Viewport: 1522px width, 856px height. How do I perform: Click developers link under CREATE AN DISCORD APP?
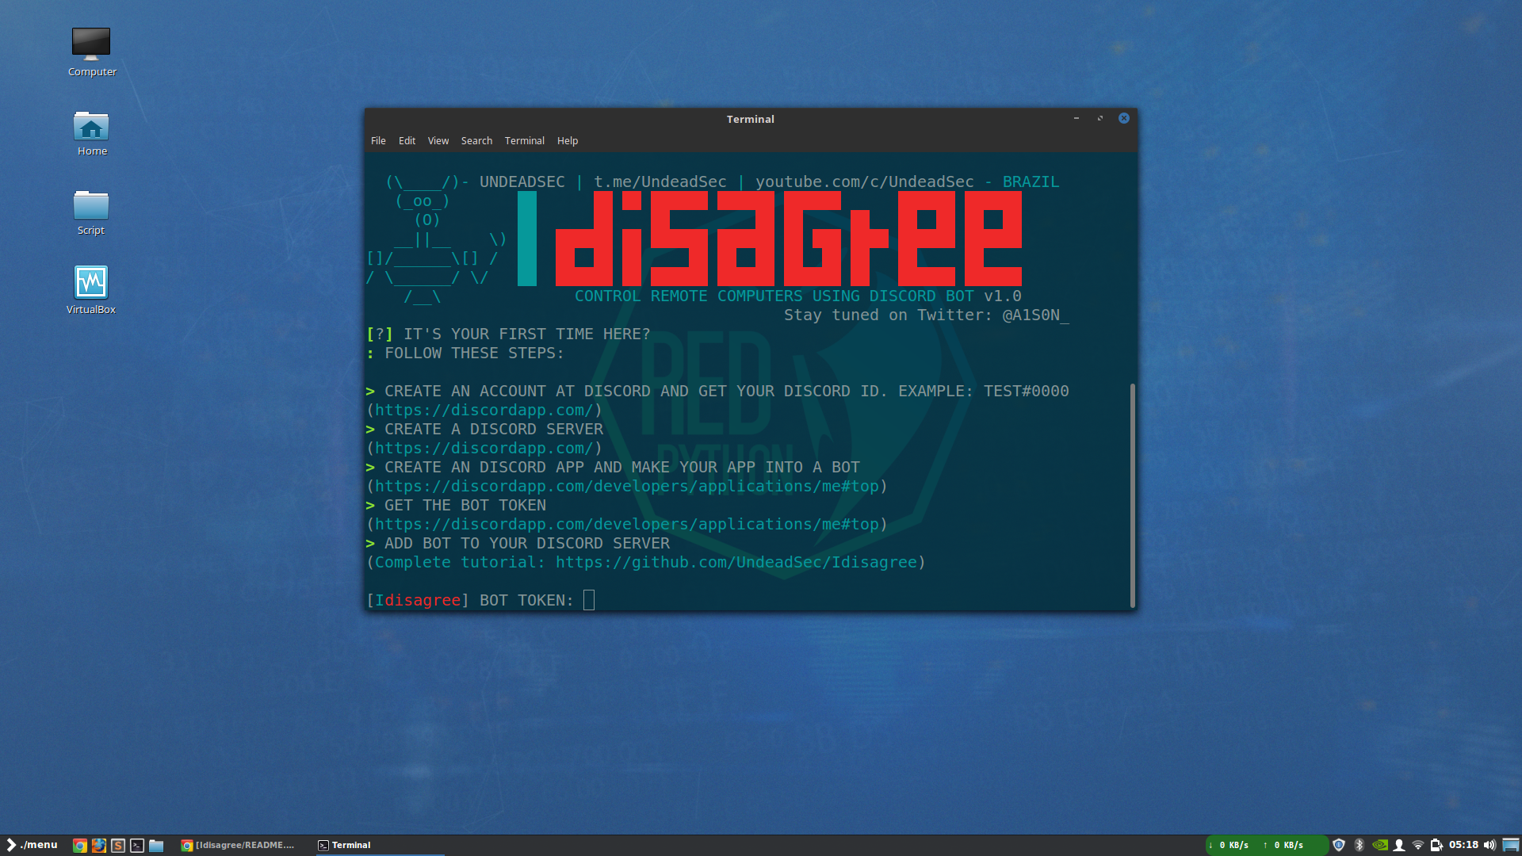(x=627, y=486)
